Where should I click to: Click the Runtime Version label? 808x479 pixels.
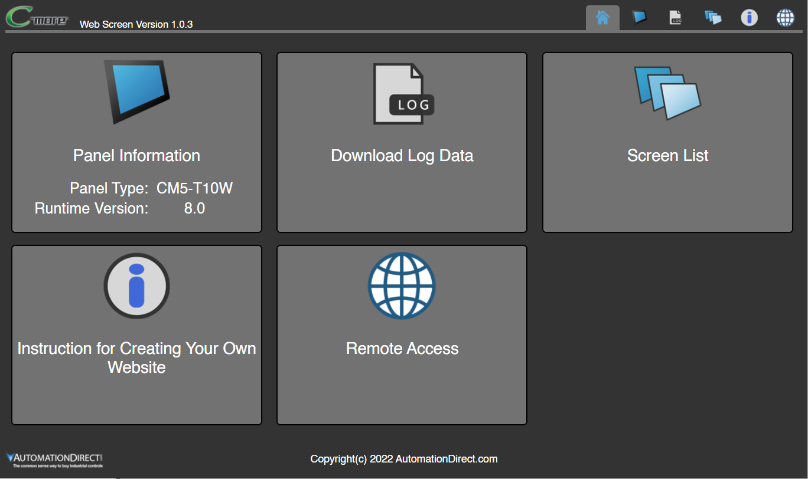click(92, 208)
